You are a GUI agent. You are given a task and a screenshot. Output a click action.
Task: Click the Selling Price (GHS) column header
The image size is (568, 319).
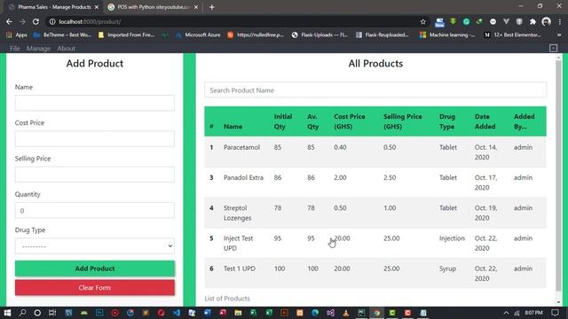tap(402, 121)
